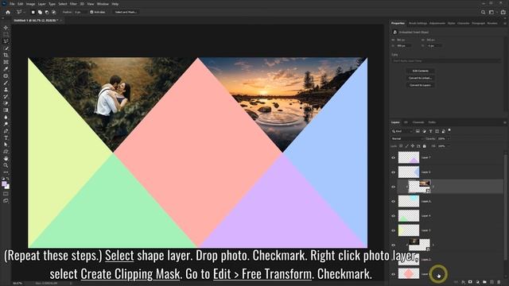The height and width of the screenshot is (286, 509).
Task: Open the tool preset picker dropdown
Action: [21, 12]
